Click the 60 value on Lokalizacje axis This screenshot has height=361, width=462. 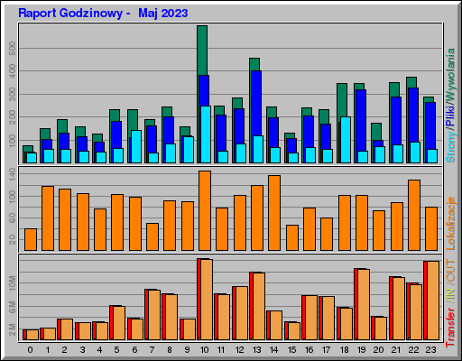[x=13, y=218]
